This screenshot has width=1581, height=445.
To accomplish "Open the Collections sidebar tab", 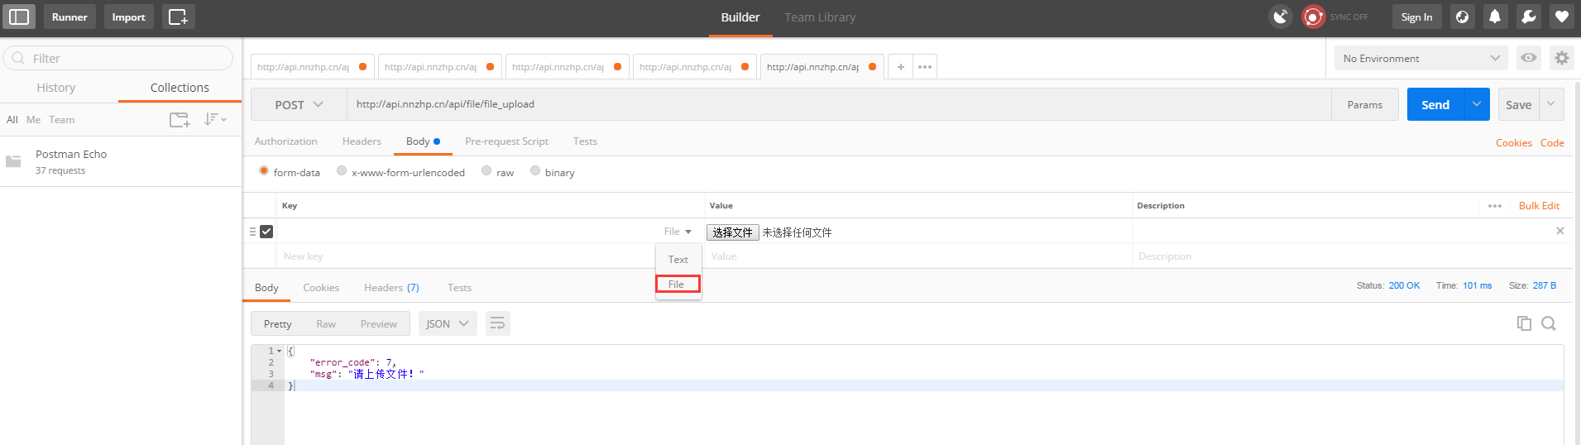I will [180, 88].
